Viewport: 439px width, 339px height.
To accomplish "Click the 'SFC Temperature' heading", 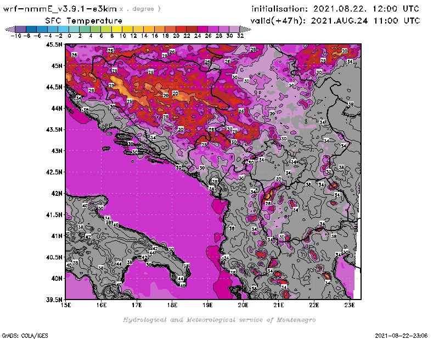I will click(84, 21).
